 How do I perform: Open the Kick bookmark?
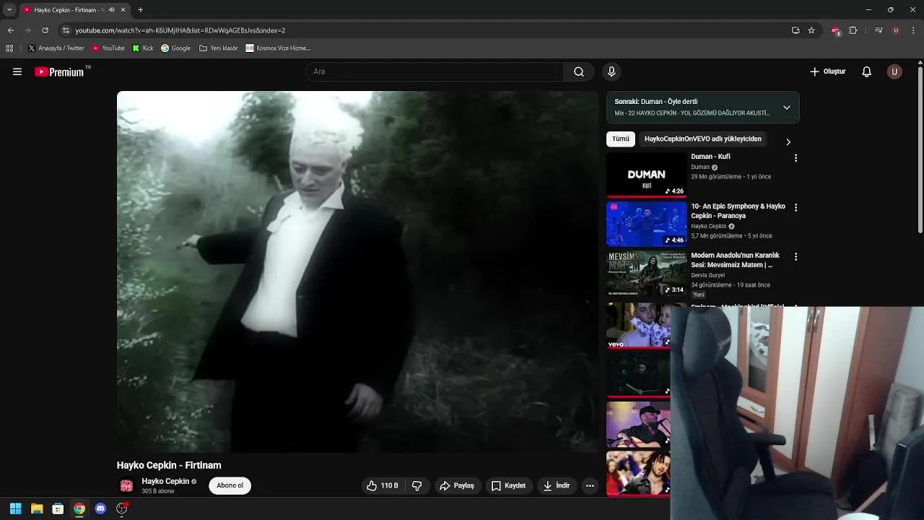click(x=143, y=48)
